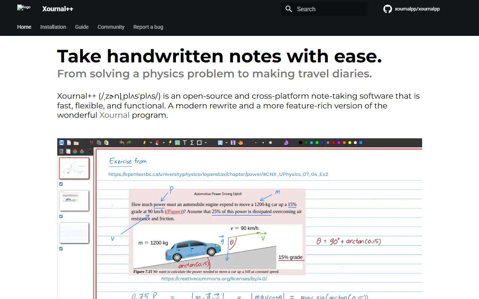Image resolution: width=479 pixels, height=299 pixels.
Task: Toggle checkbox under third page thumbnail
Action: point(61,249)
